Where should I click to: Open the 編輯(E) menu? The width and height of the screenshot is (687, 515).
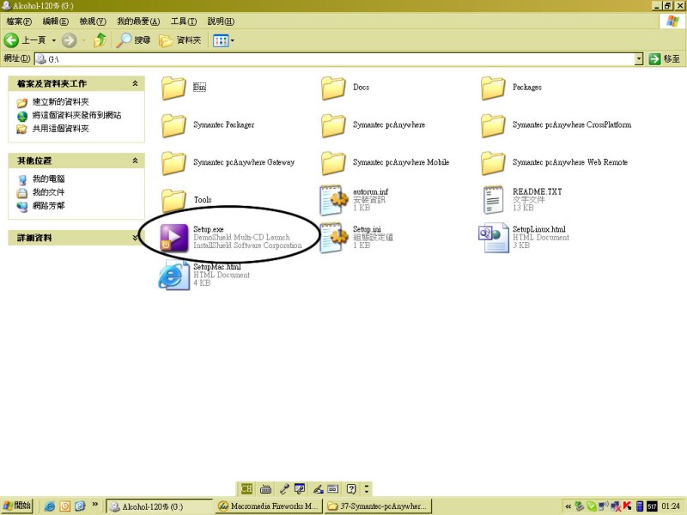[x=55, y=21]
